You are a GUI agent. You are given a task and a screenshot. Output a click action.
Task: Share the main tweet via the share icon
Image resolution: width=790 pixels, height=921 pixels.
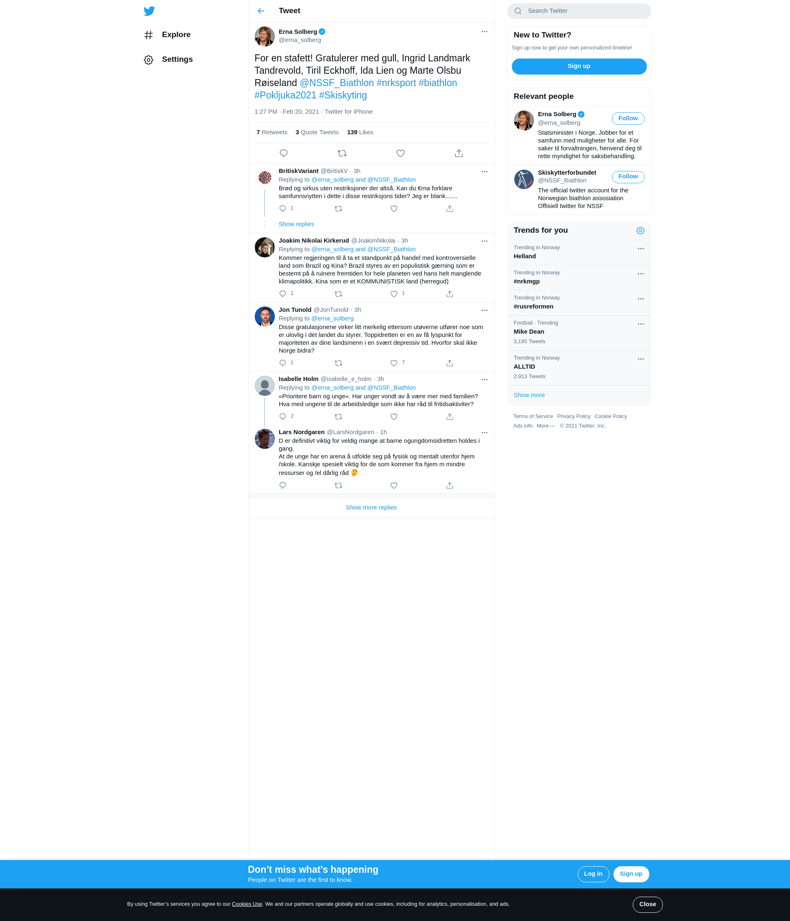point(459,153)
